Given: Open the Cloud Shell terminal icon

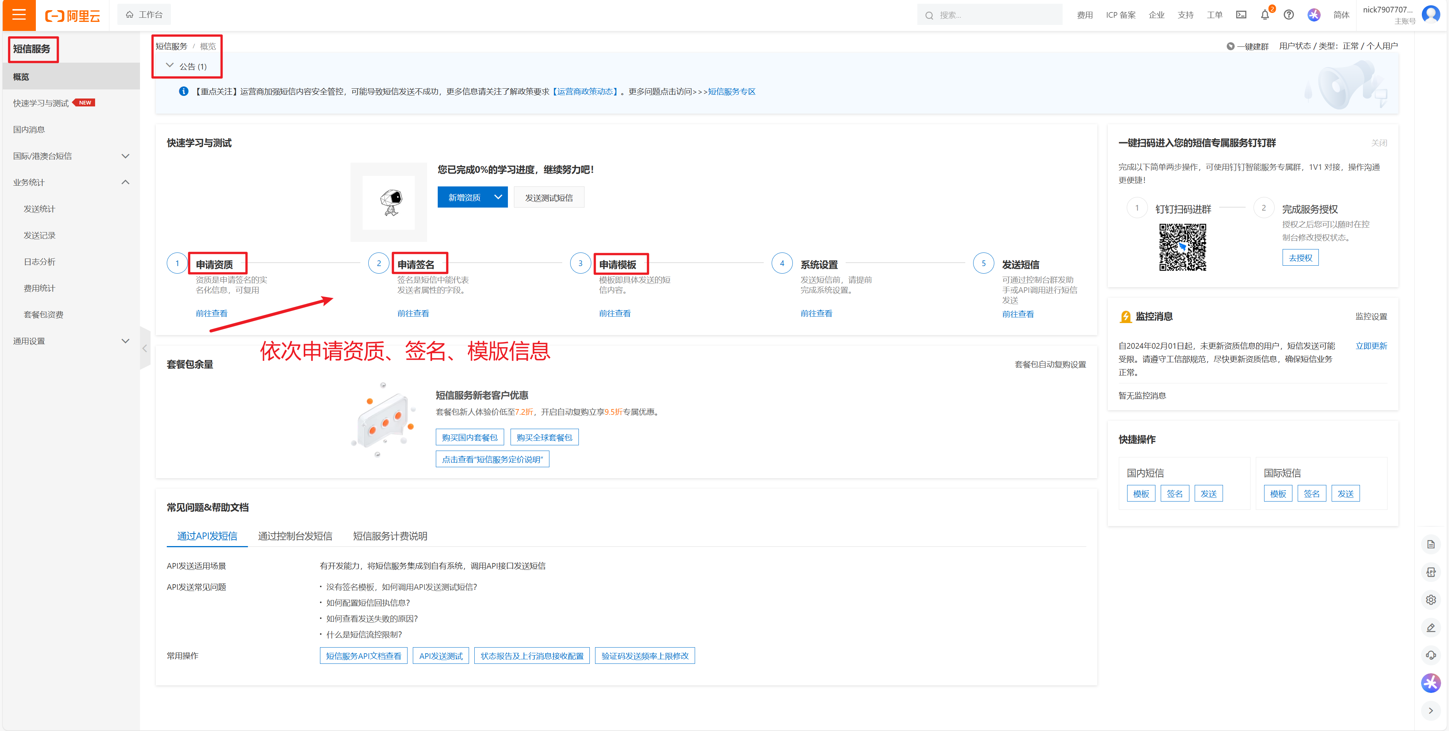Looking at the screenshot, I should (1241, 15).
